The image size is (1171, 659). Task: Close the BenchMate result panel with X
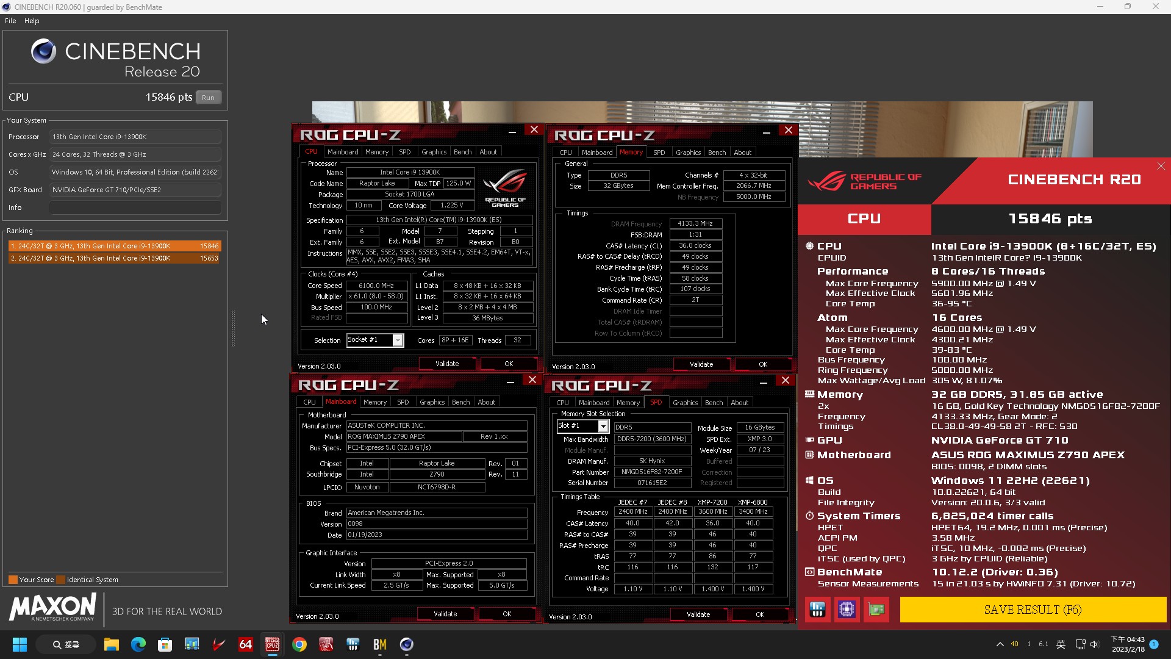pyautogui.click(x=1161, y=166)
